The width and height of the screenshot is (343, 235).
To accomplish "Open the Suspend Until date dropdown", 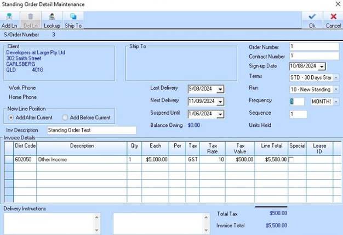I will [x=220, y=114].
